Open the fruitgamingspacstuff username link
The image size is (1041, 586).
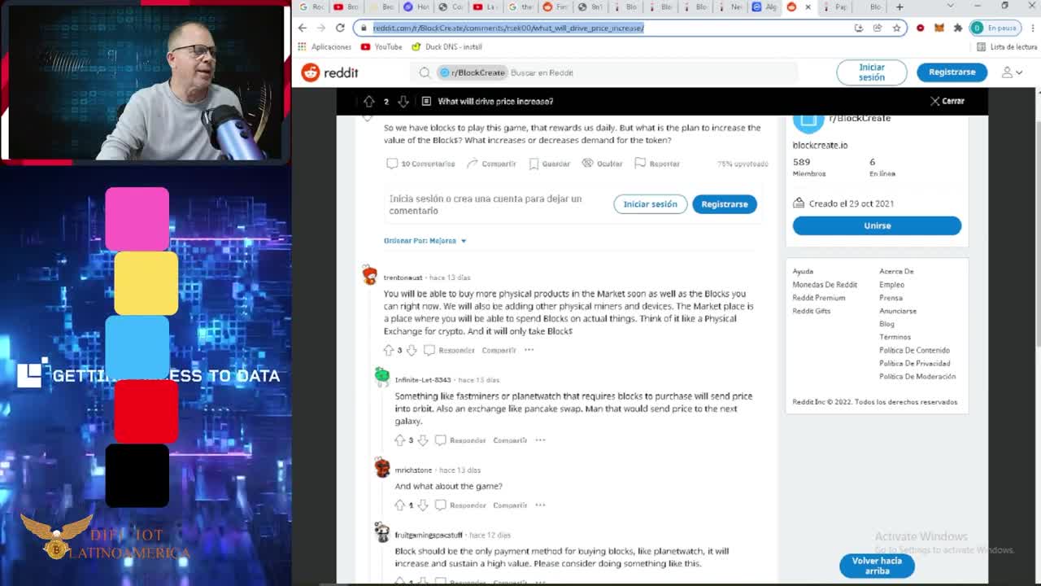click(x=429, y=536)
